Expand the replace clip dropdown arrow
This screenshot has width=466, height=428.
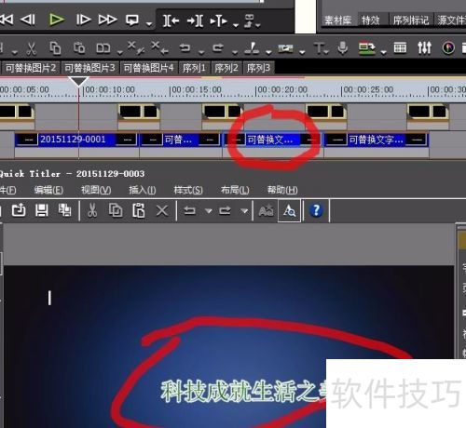(120, 52)
